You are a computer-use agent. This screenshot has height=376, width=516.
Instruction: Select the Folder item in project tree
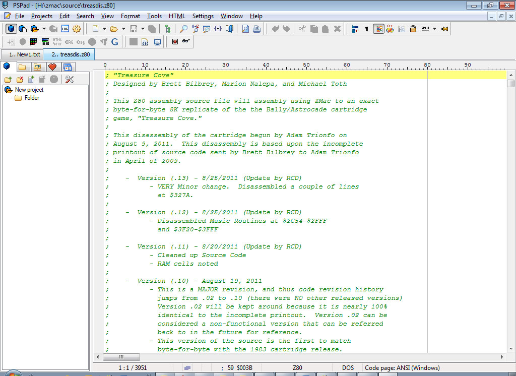tap(32, 98)
